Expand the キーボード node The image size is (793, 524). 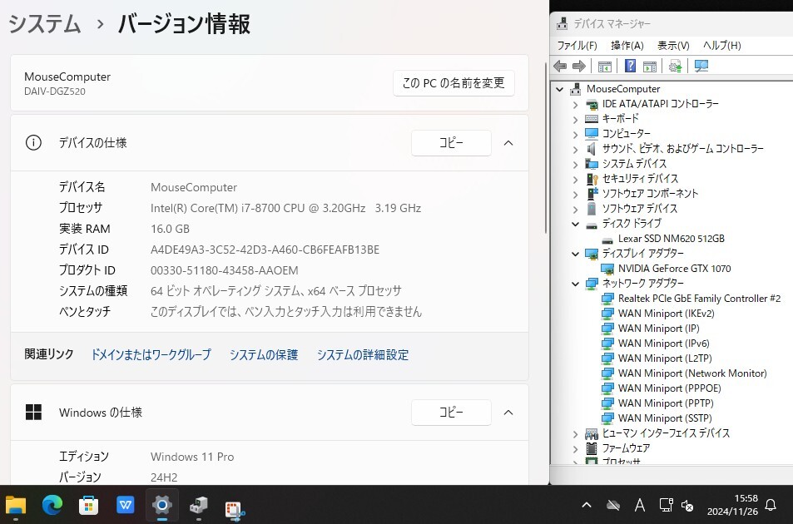click(x=575, y=119)
